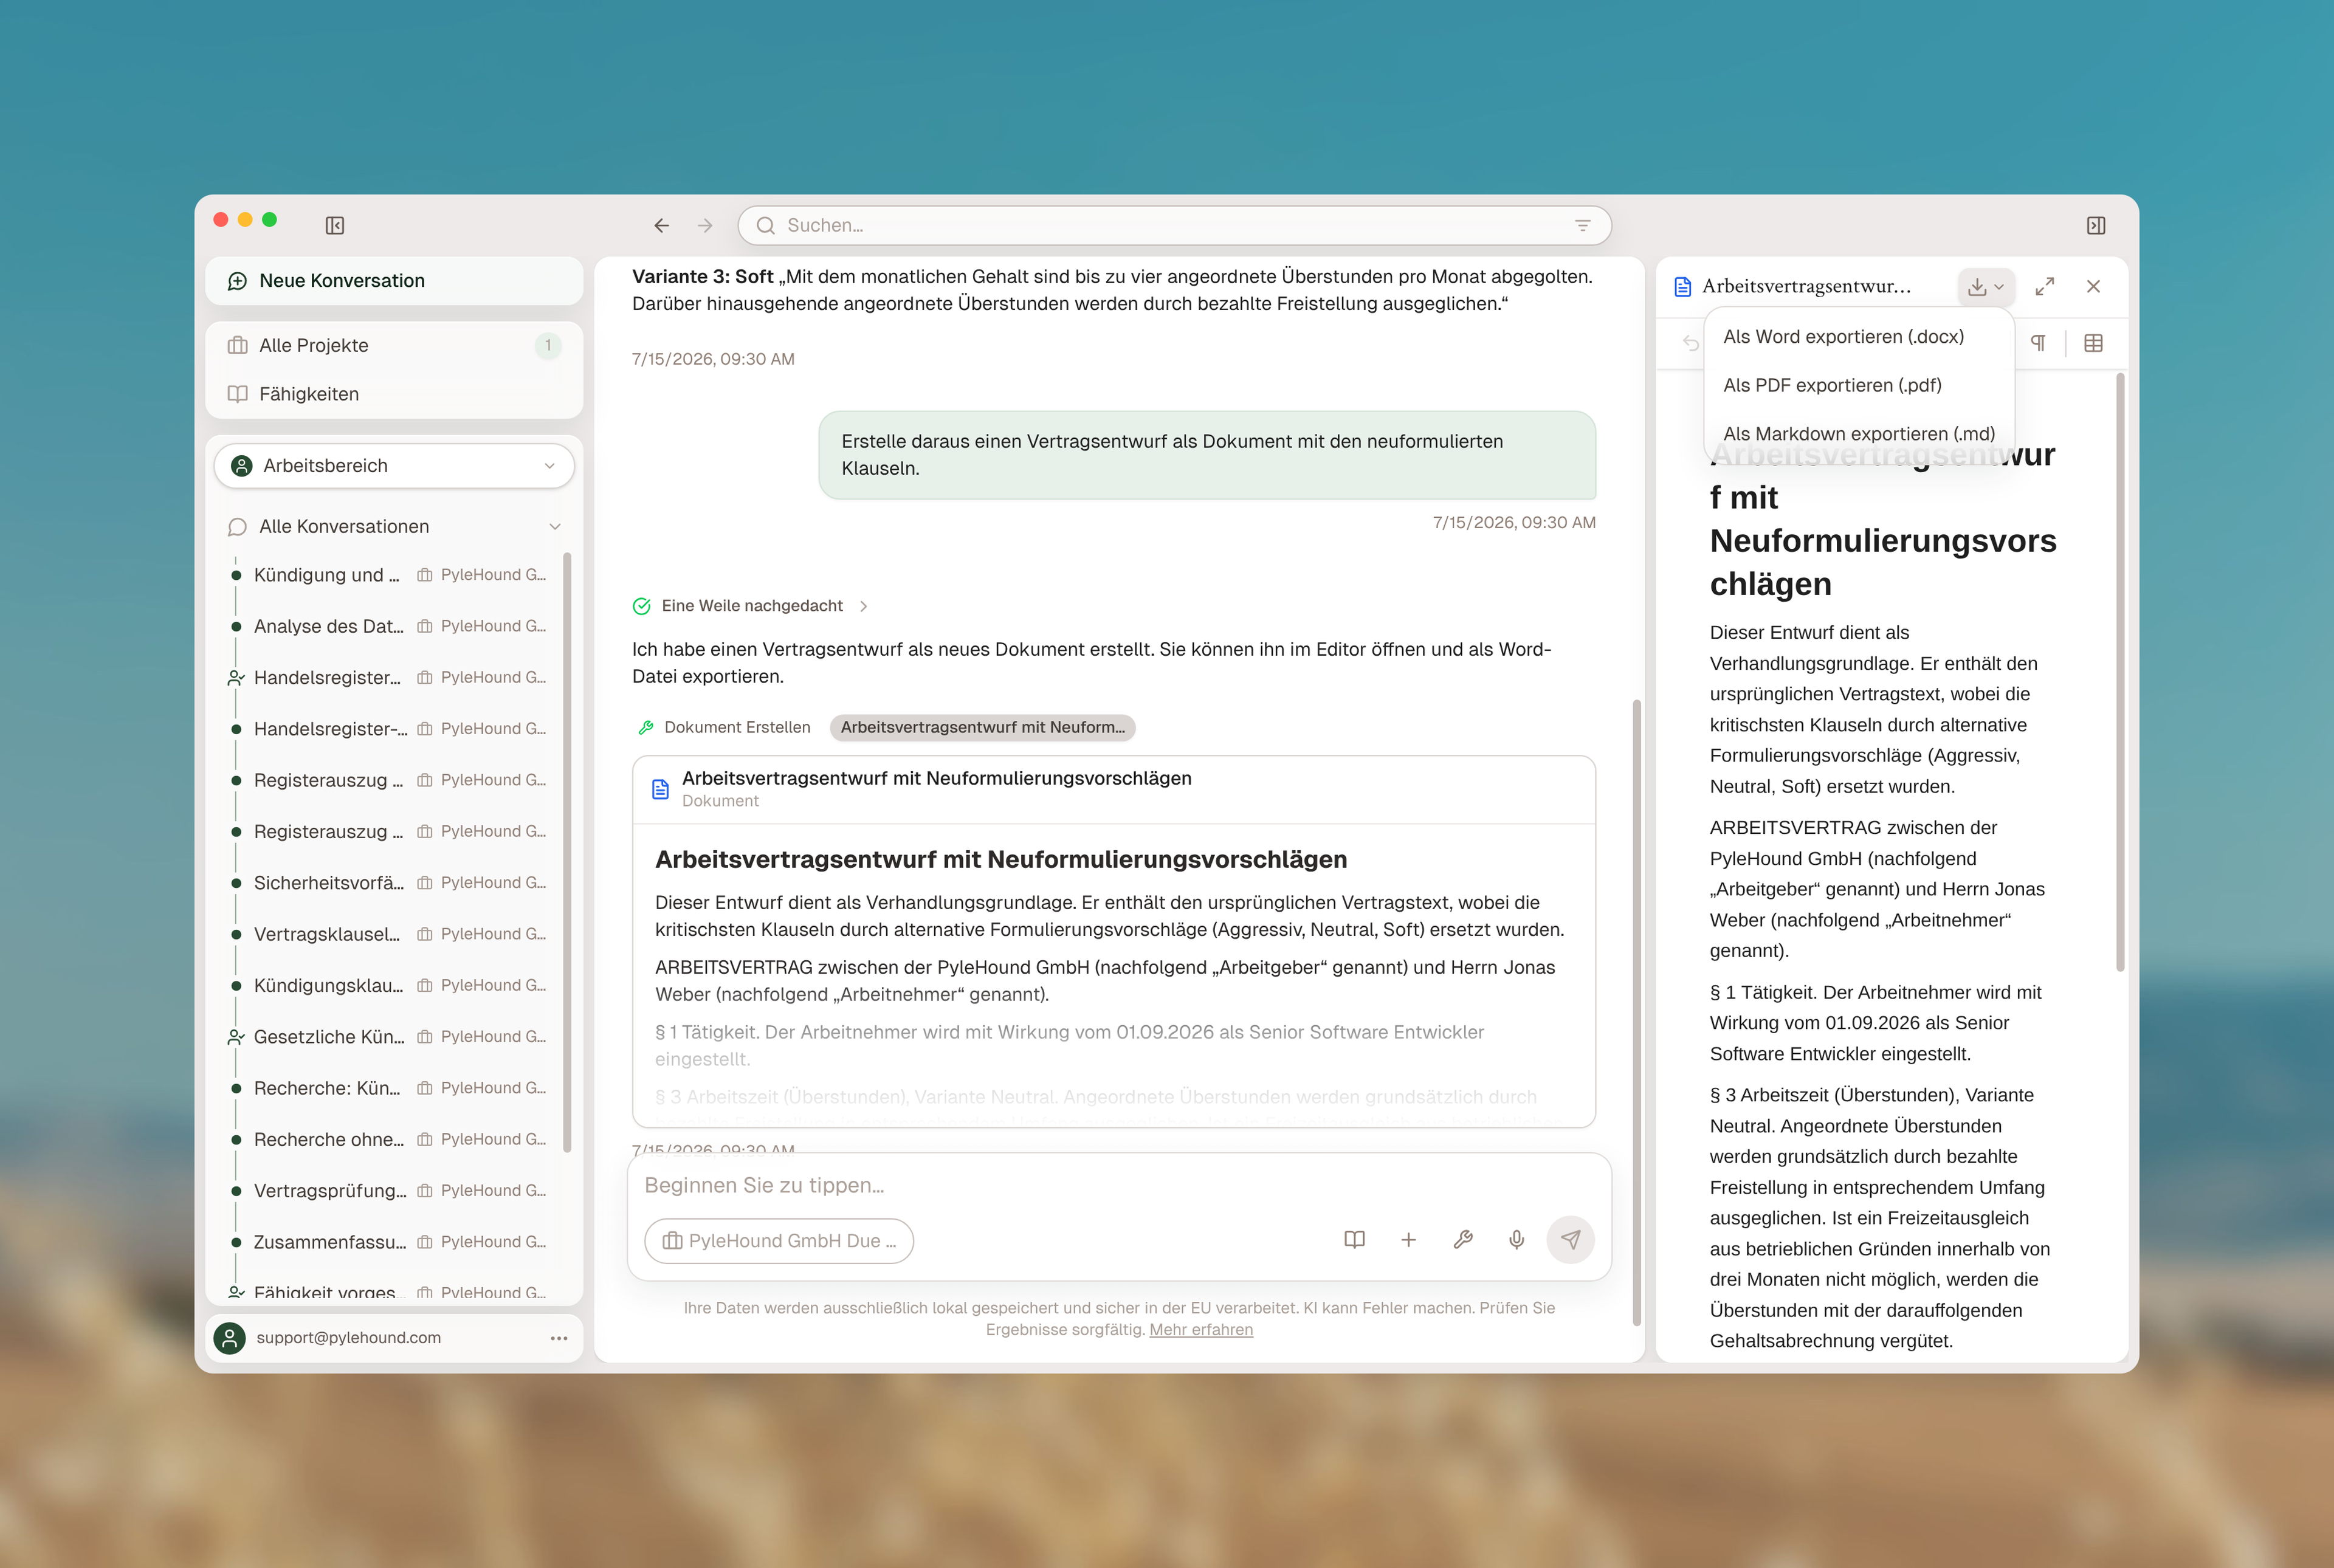Start voice input with microphone icon
The width and height of the screenshot is (2334, 1568).
point(1516,1240)
